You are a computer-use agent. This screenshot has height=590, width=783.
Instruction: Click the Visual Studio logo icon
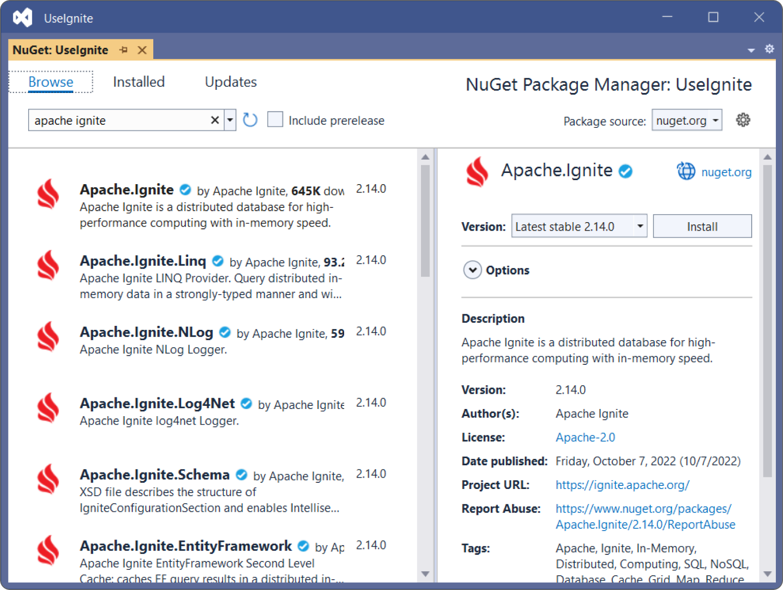(x=23, y=18)
